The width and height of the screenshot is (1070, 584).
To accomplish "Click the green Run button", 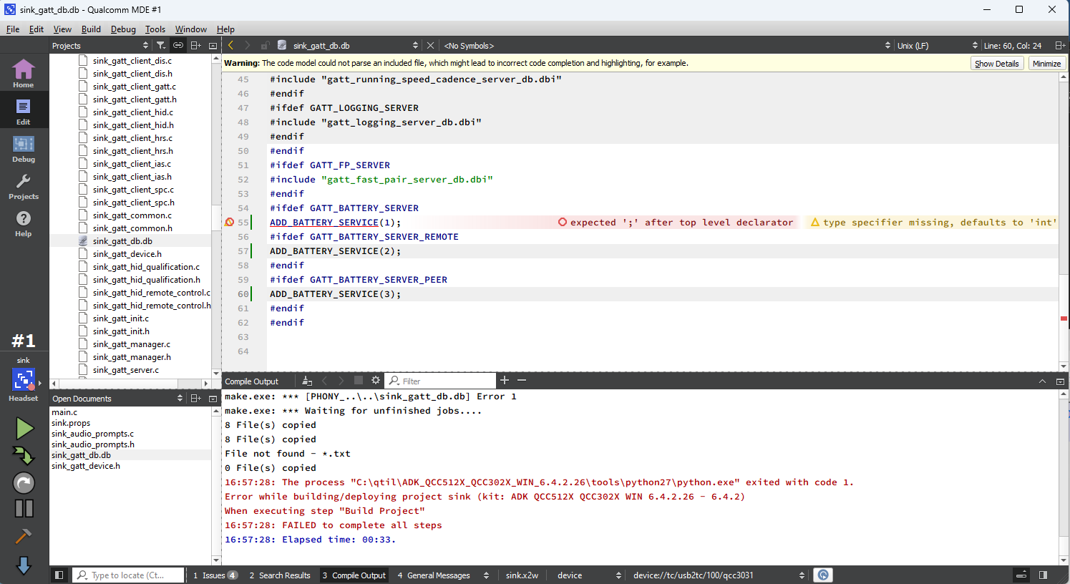I will (24, 429).
